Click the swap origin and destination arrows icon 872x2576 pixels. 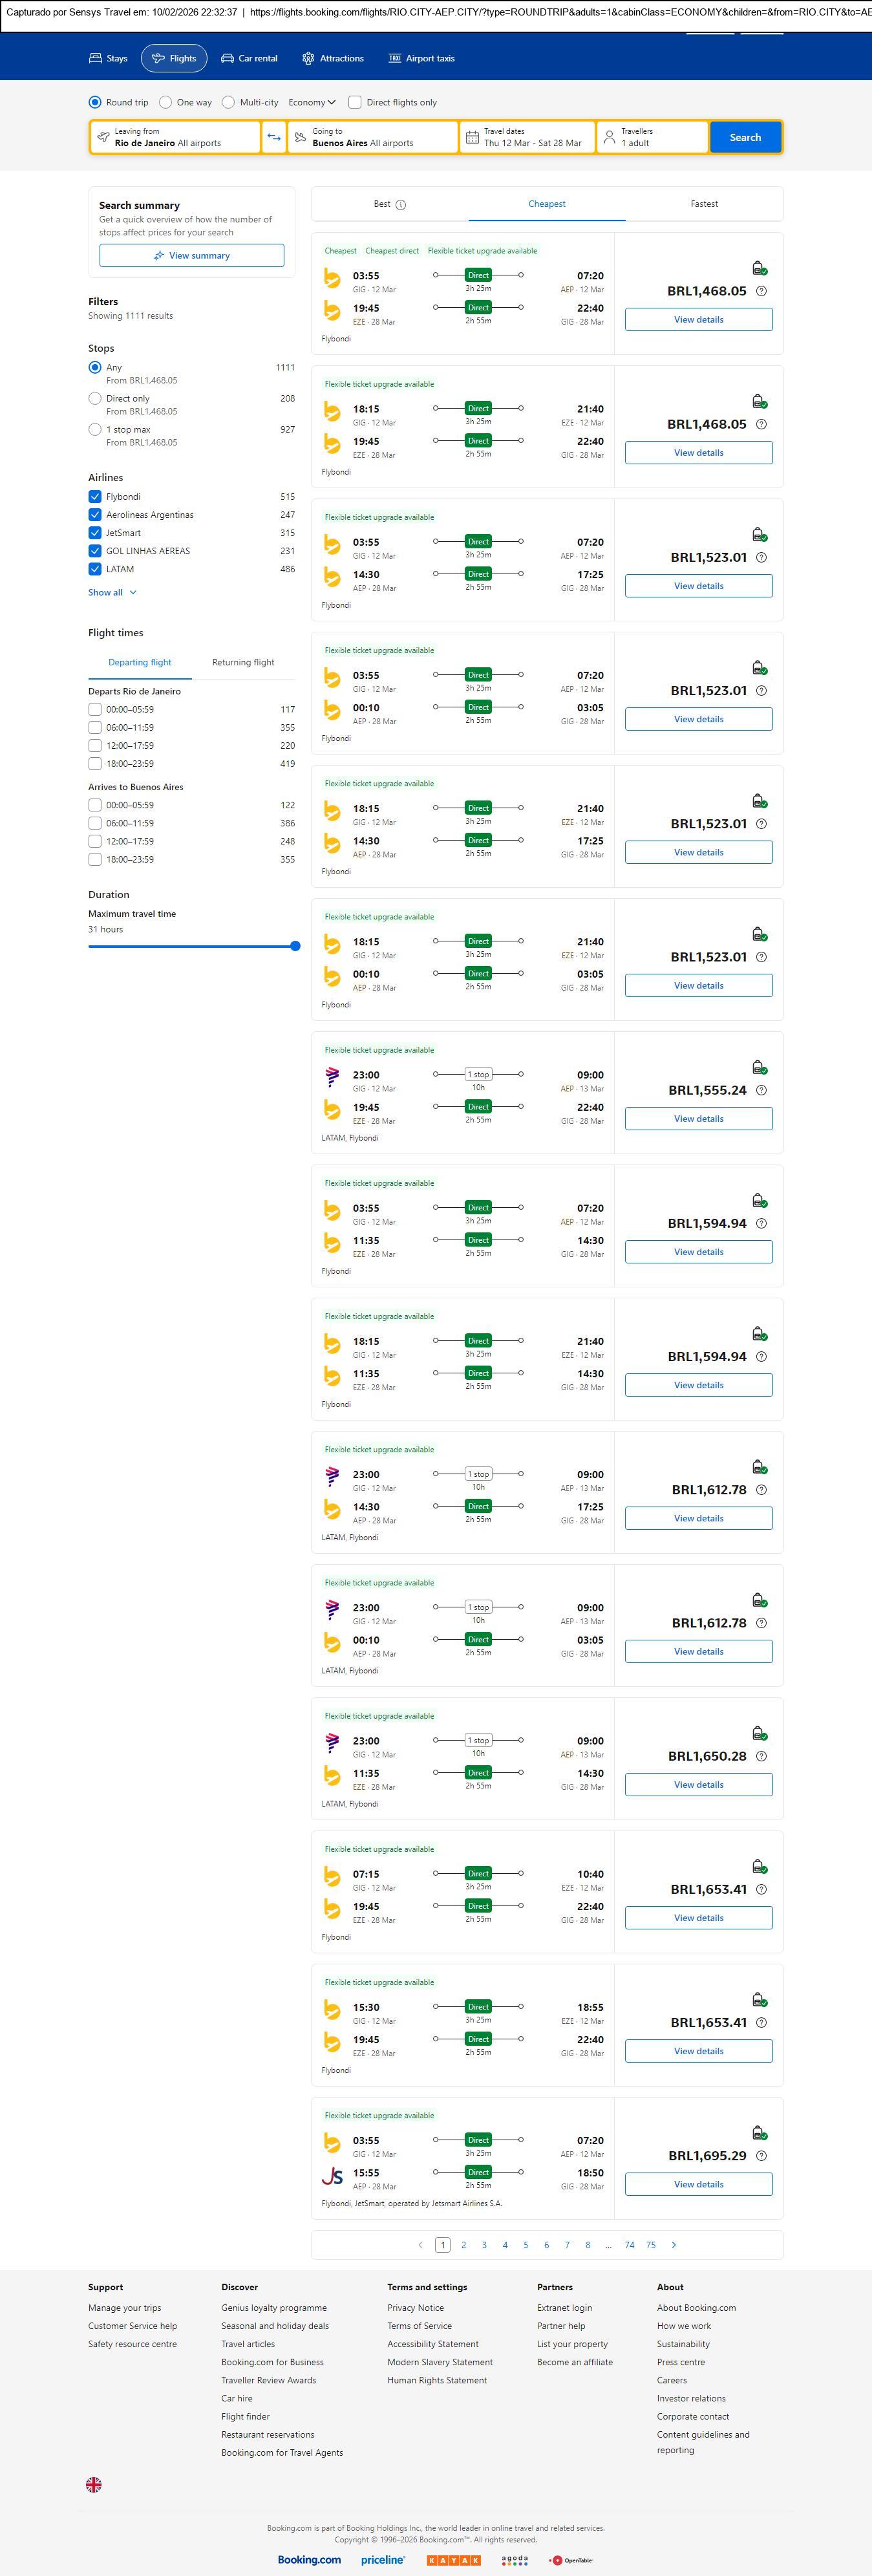(x=274, y=137)
